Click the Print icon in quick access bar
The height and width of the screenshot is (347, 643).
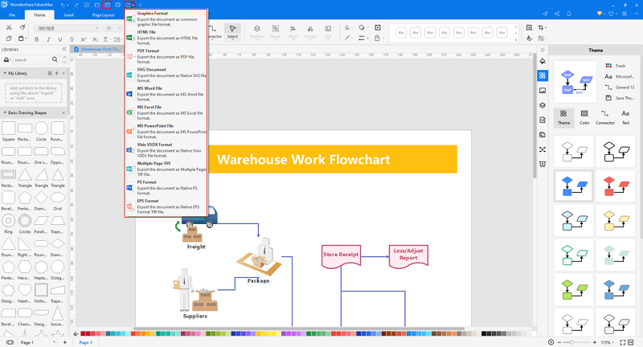coord(117,5)
